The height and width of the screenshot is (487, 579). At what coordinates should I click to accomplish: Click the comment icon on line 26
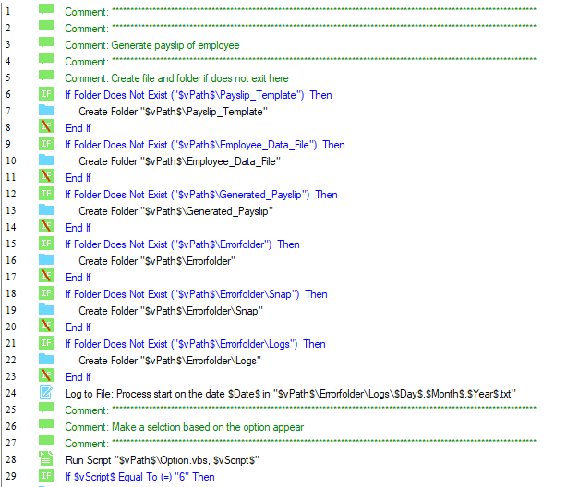tap(46, 425)
